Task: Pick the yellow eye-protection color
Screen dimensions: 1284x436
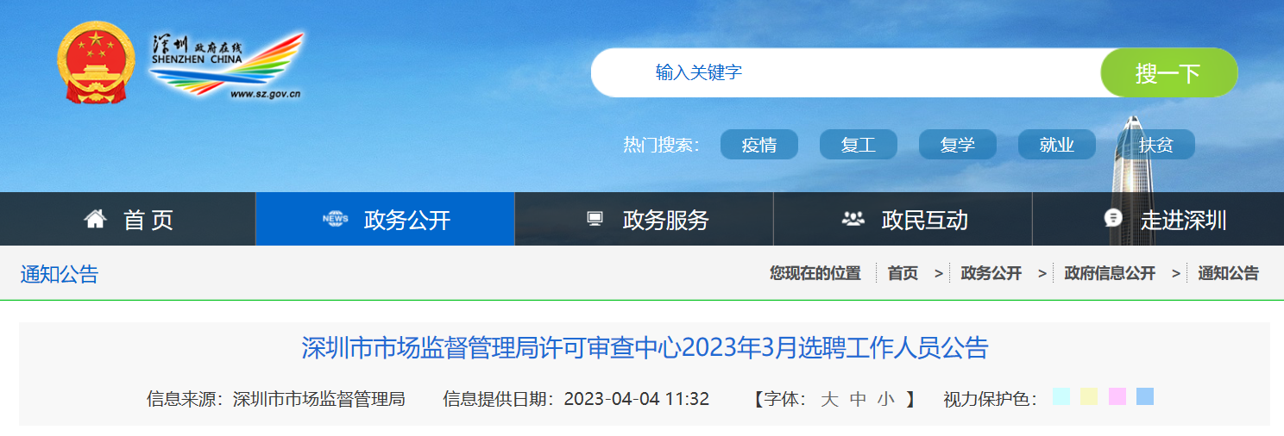Action: pos(1089,396)
